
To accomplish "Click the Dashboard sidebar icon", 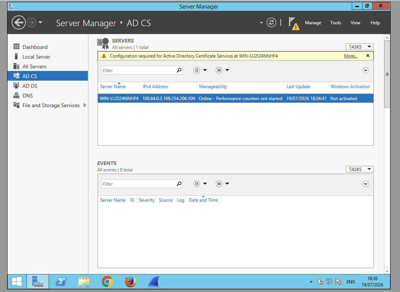I will pos(16,47).
